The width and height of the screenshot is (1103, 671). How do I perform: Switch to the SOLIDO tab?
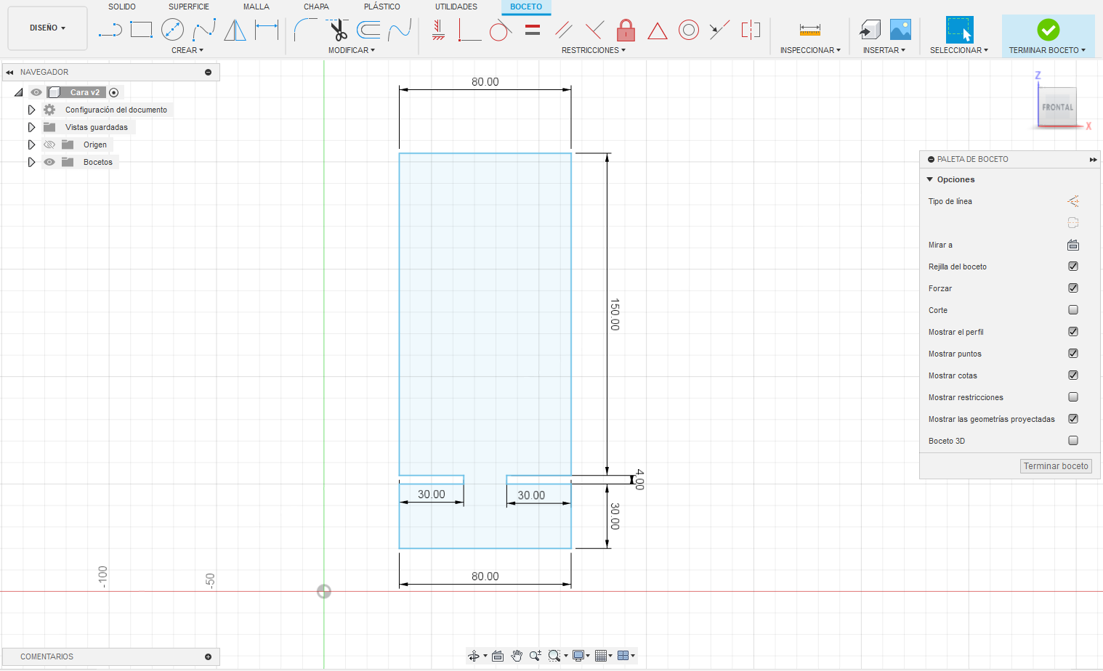point(122,7)
